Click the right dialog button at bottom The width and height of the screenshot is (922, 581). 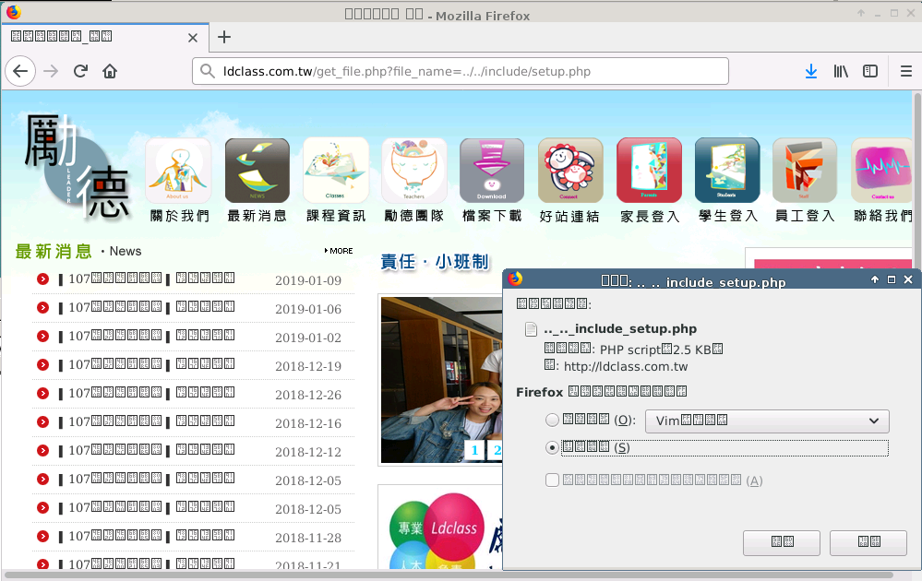pos(868,543)
